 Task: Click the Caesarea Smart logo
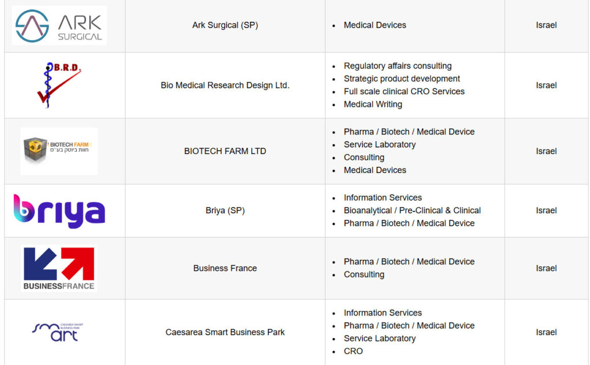(x=58, y=332)
